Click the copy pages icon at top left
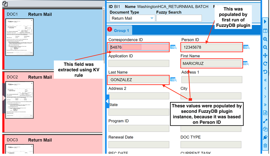The width and height of the screenshot is (270, 156). pyautogui.click(x=5, y=4)
